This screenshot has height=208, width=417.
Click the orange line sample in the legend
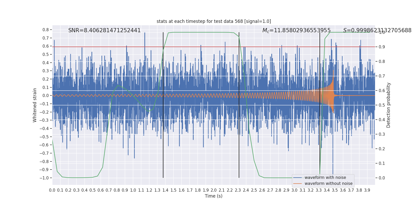coord(297,184)
